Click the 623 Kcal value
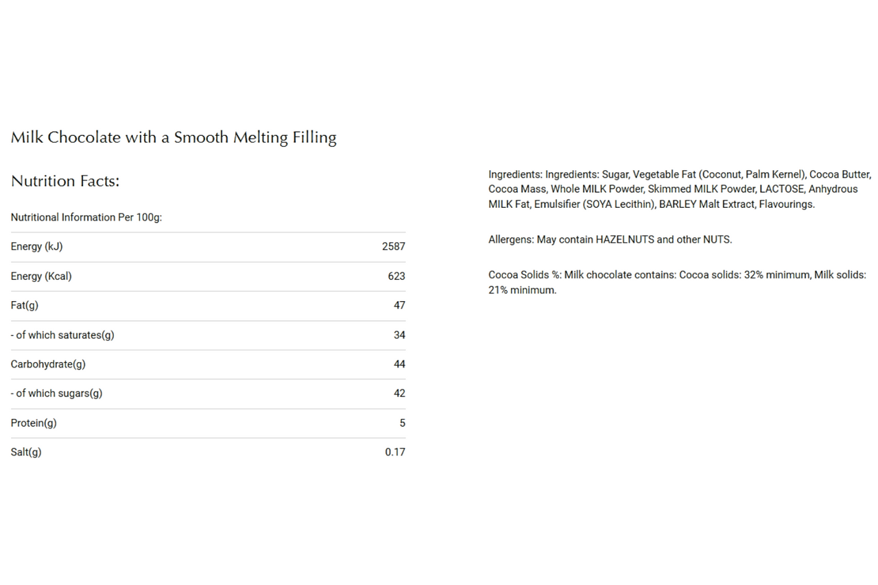Screen dimensions: 878x585 click(396, 276)
